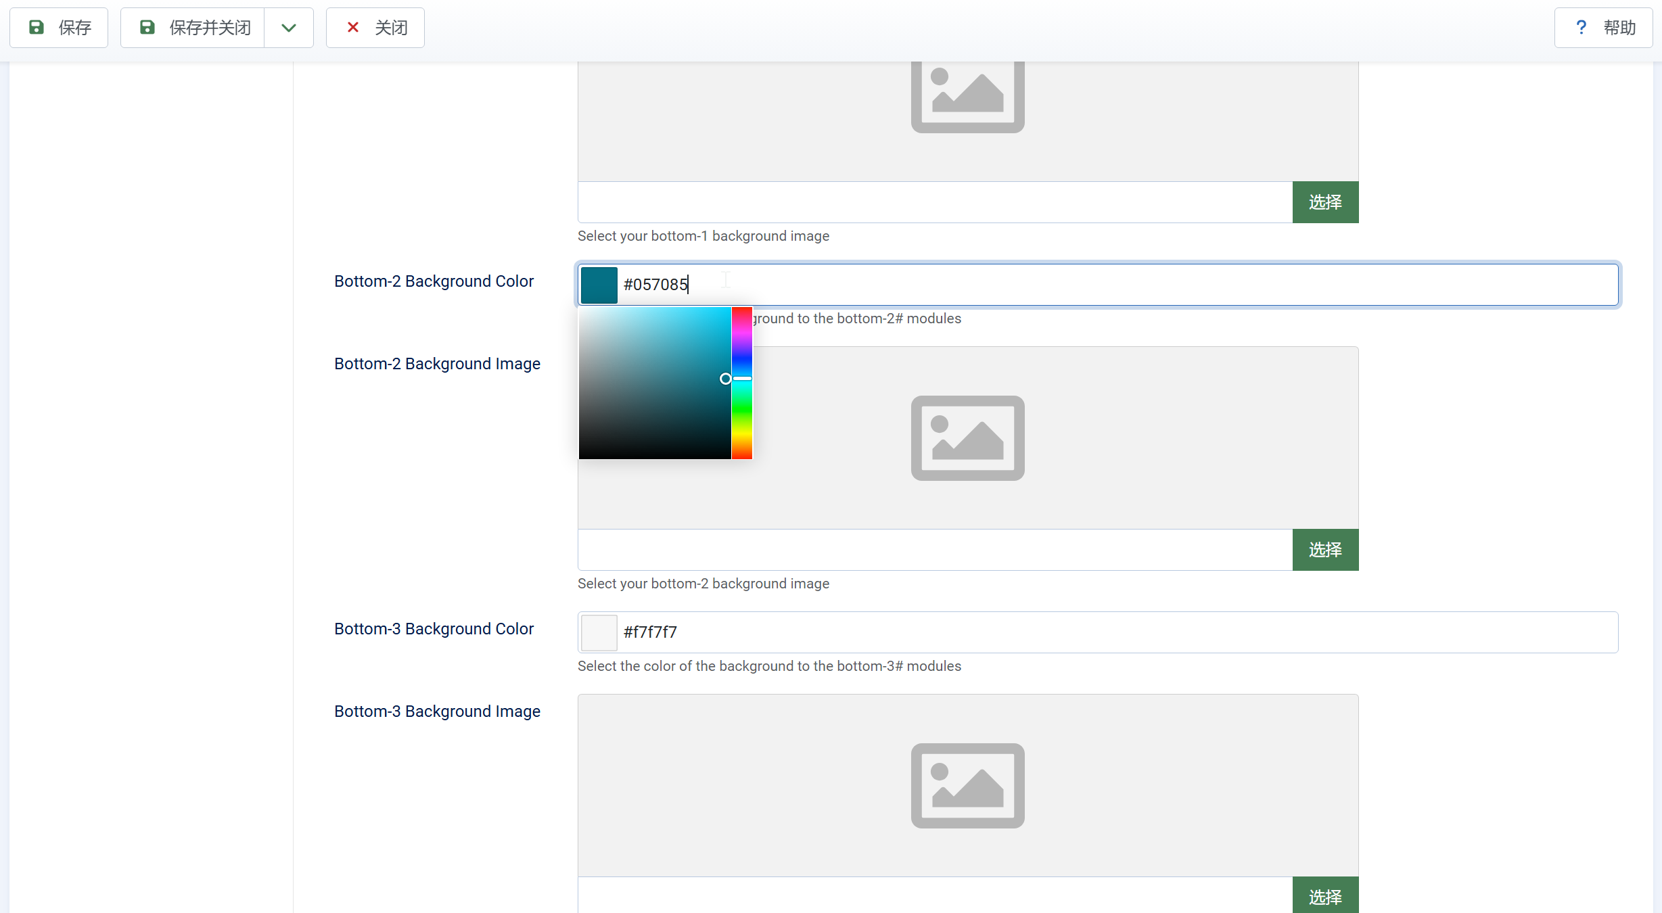1662x913 pixels.
Task: Click 选择 button for the bottom-3 image
Action: point(1325,897)
